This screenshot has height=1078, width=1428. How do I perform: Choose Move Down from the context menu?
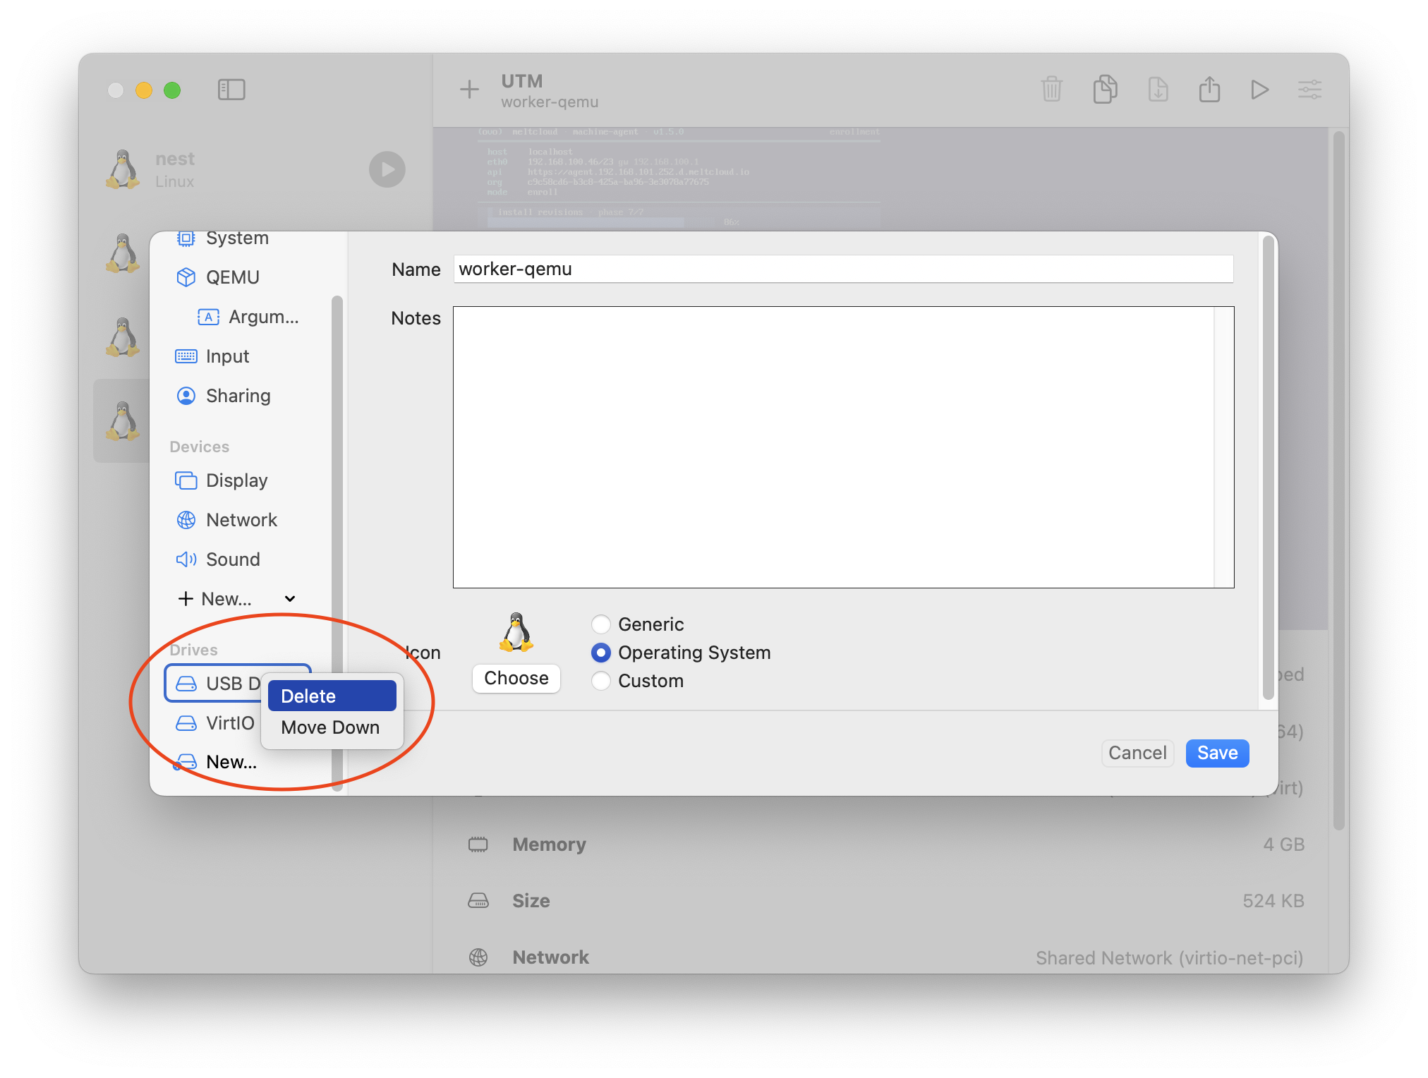click(332, 727)
